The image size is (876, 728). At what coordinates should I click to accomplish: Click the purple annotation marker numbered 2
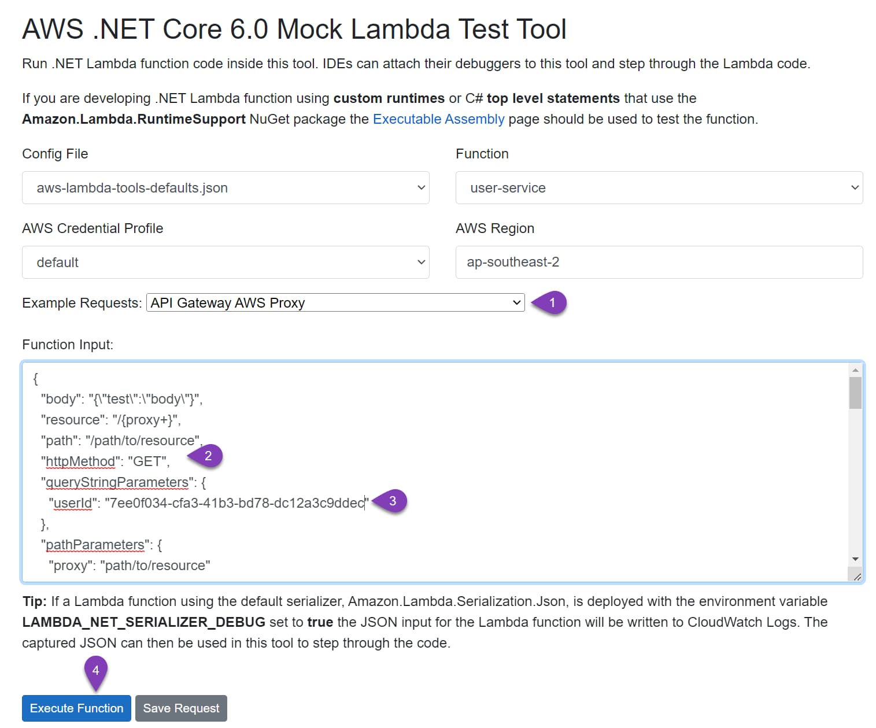click(x=208, y=456)
